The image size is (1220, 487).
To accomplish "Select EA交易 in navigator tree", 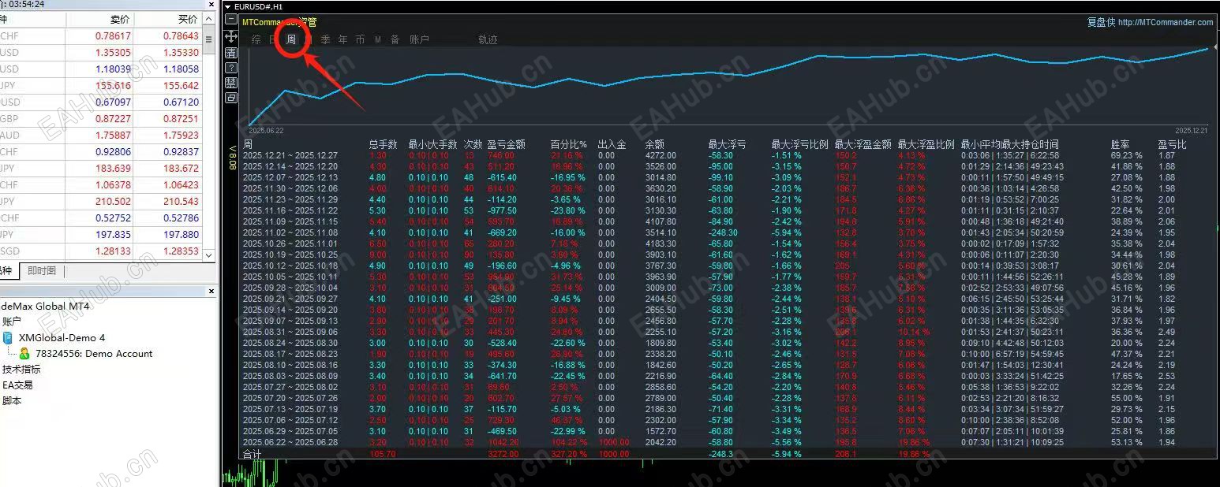I will point(17,385).
